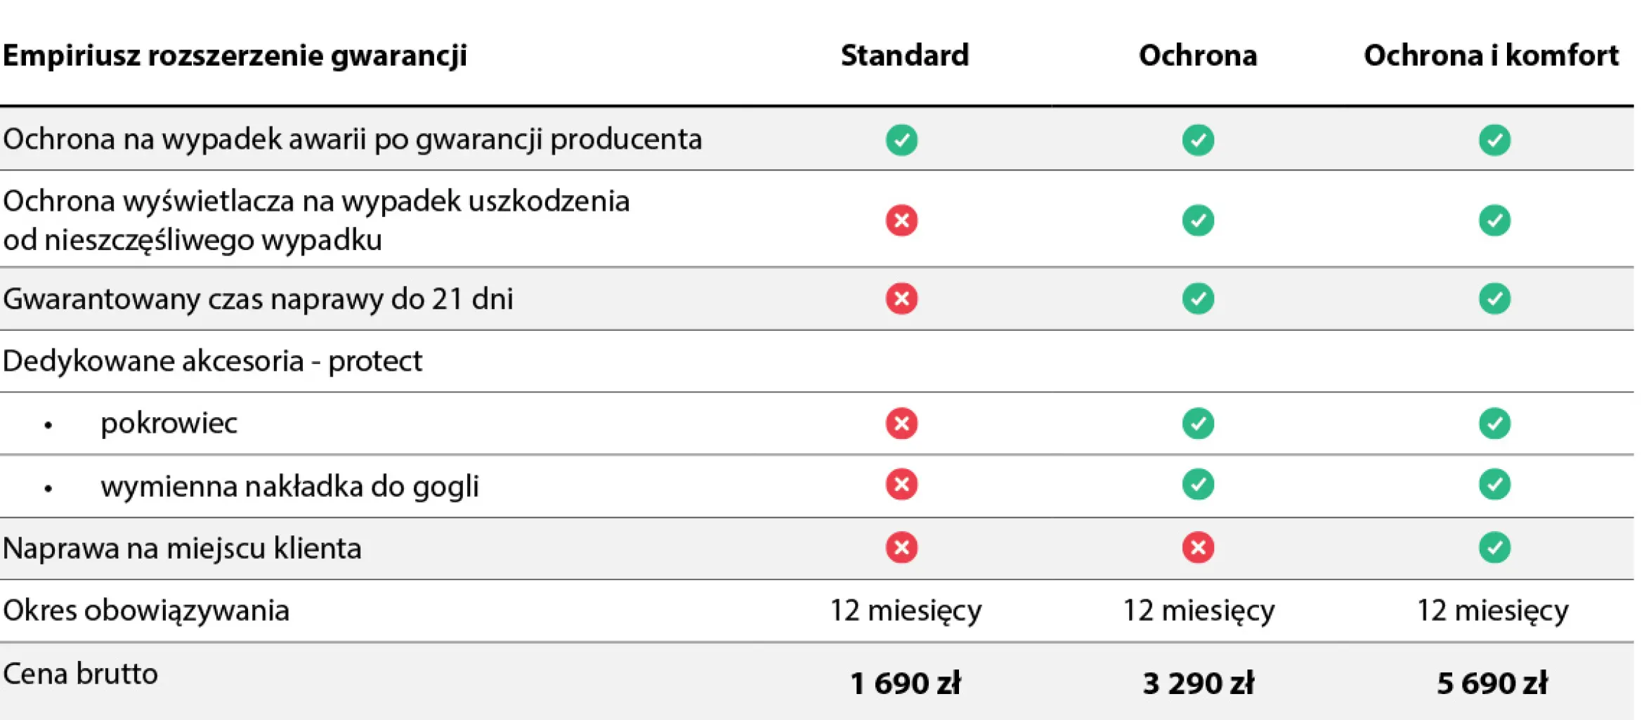The height and width of the screenshot is (720, 1644).
Task: Select the Ochrona i komfort column header
Action: click(x=1491, y=55)
